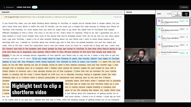
Task: Click red clip badge 4 in transcript
Action: (4, 49)
